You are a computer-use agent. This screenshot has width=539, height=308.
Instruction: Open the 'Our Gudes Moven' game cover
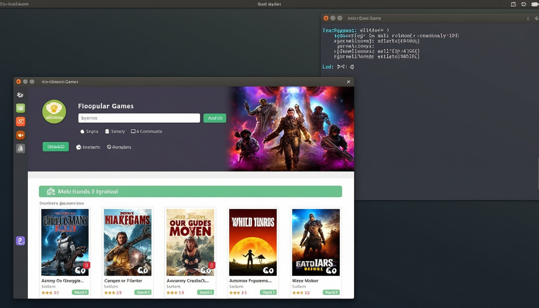[x=190, y=242]
